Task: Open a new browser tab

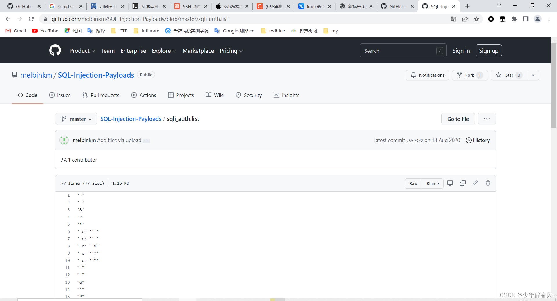Action: [467, 6]
